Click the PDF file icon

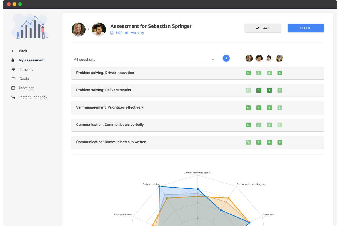pos(112,33)
